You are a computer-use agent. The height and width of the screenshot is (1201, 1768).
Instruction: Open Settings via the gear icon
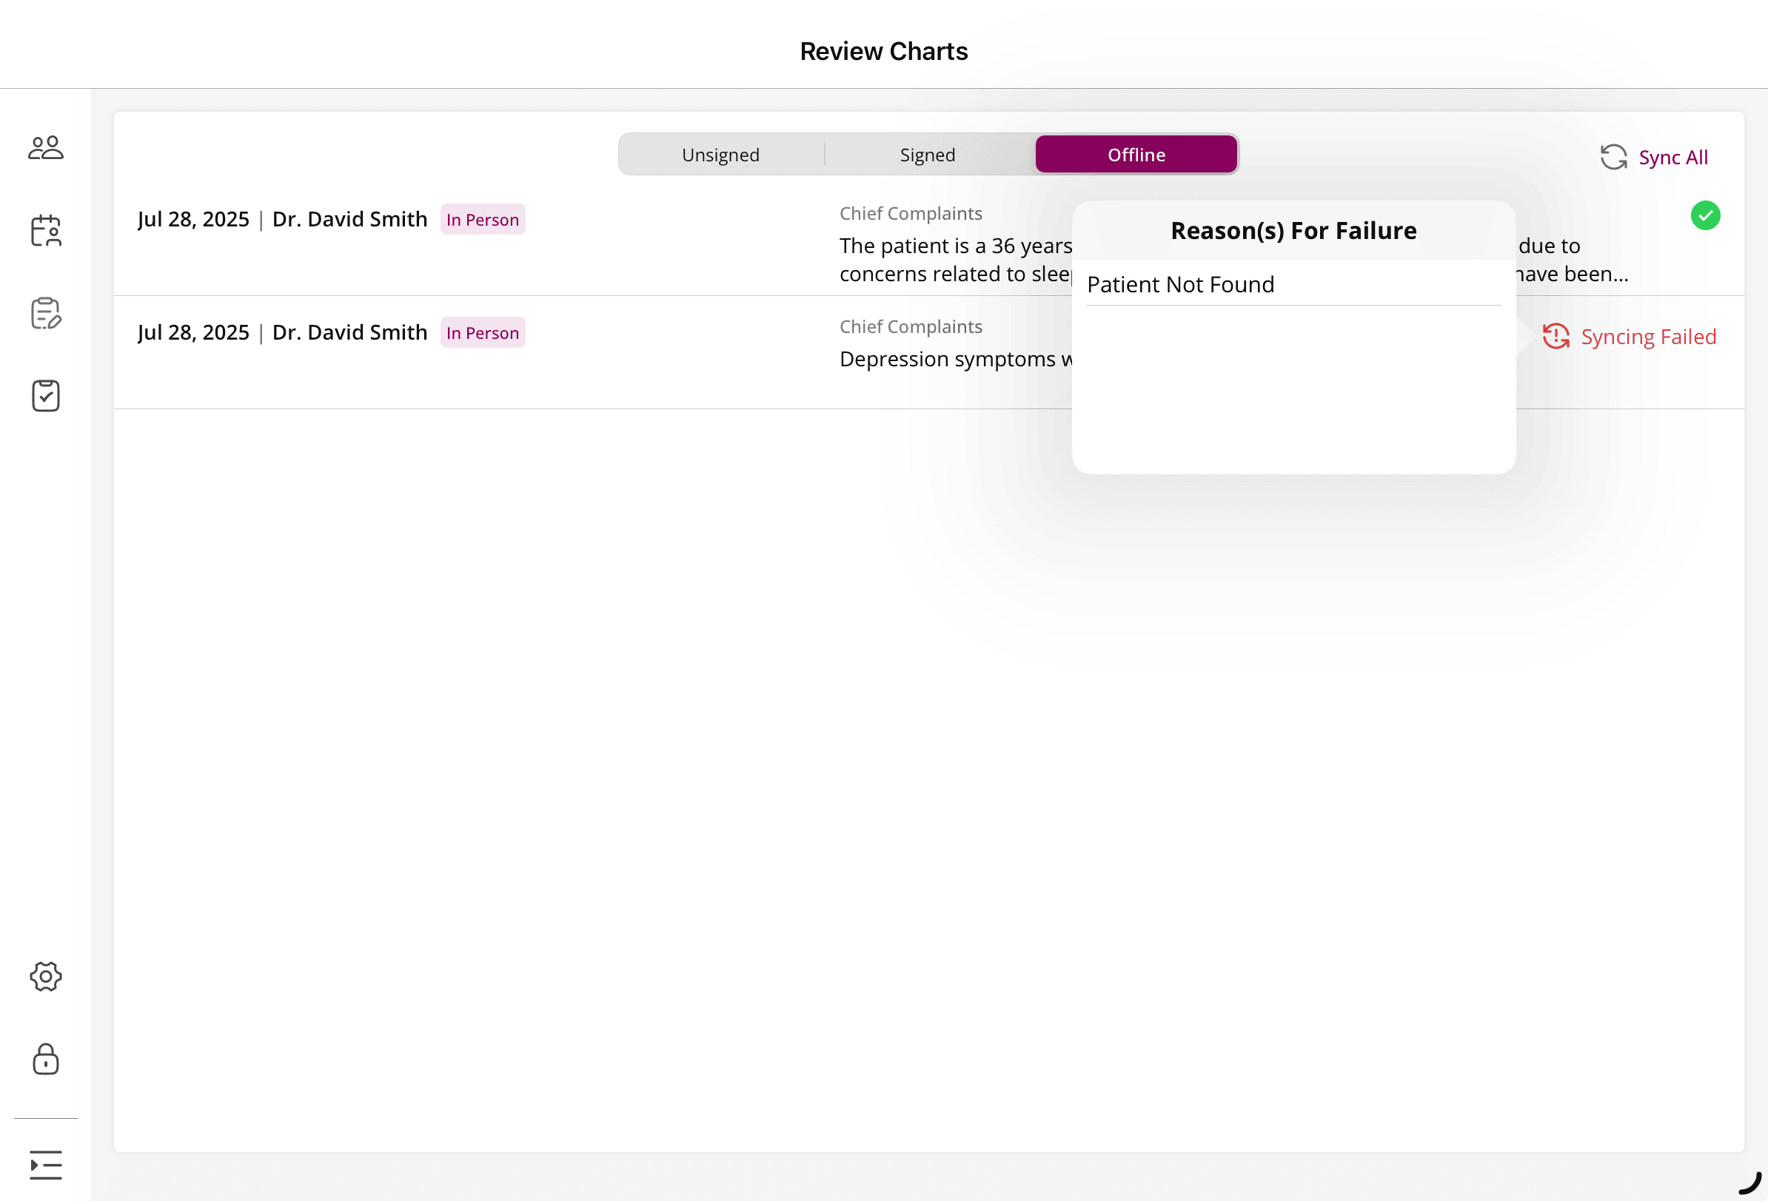tap(45, 977)
